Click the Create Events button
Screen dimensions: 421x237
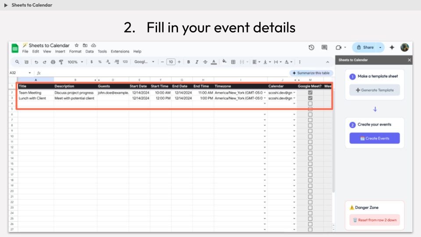click(375, 138)
